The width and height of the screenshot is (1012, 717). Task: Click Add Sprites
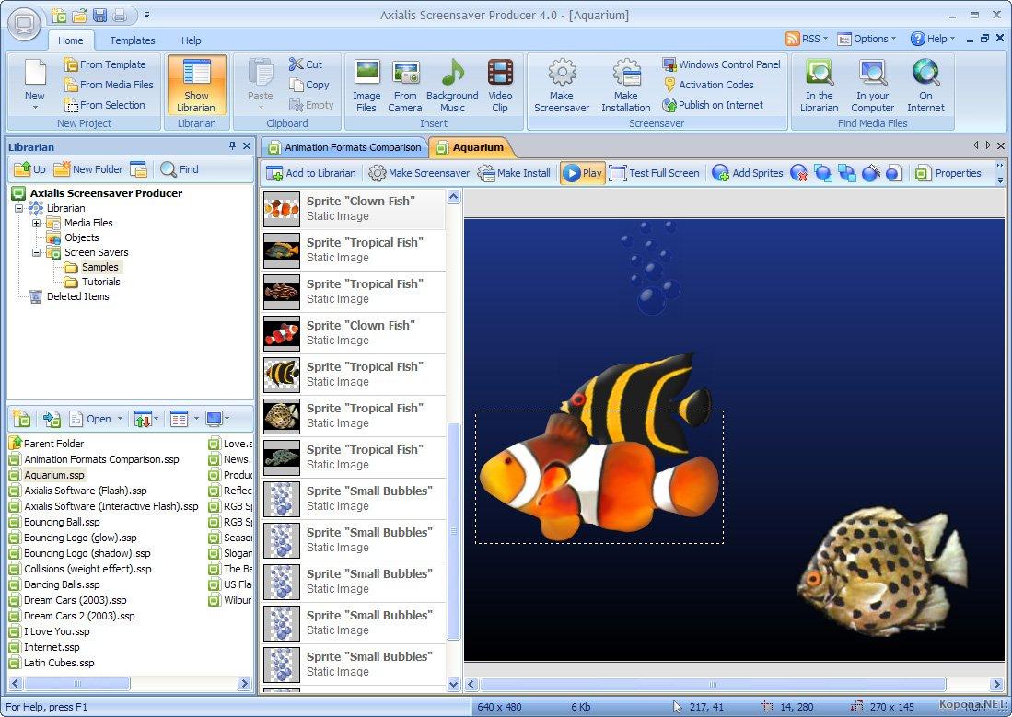748,173
